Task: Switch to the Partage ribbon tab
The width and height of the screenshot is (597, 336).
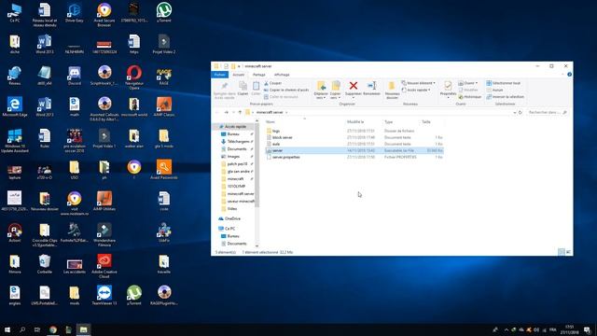Action: coord(259,75)
